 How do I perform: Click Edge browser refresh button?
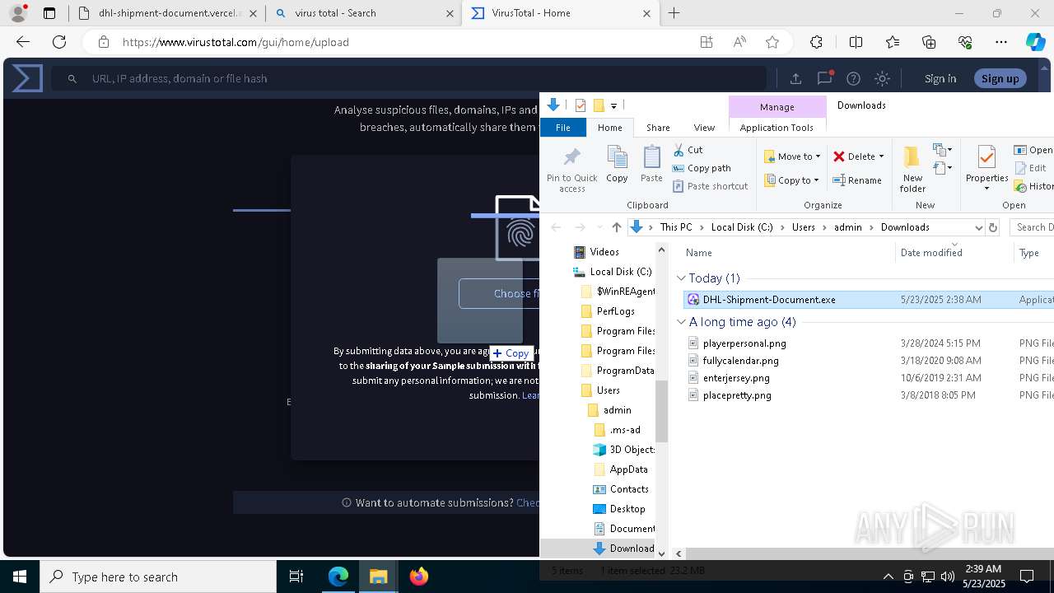[x=59, y=42]
